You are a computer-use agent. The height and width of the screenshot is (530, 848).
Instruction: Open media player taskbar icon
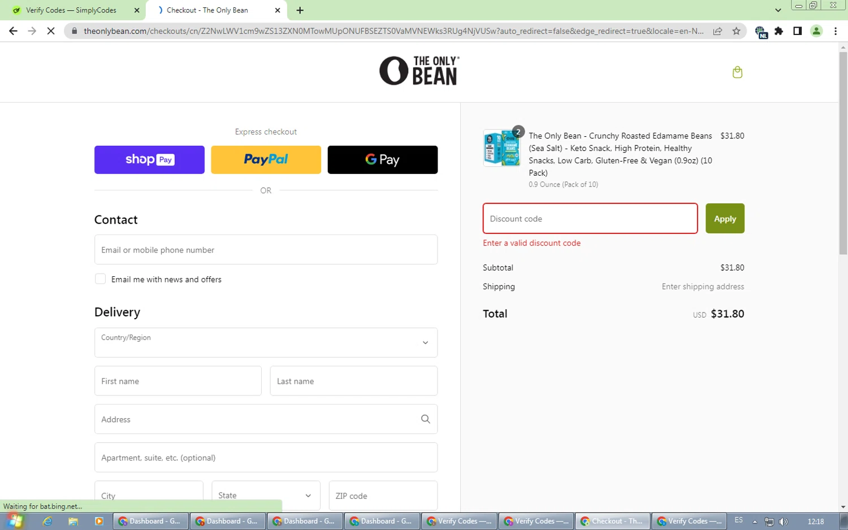coord(99,521)
